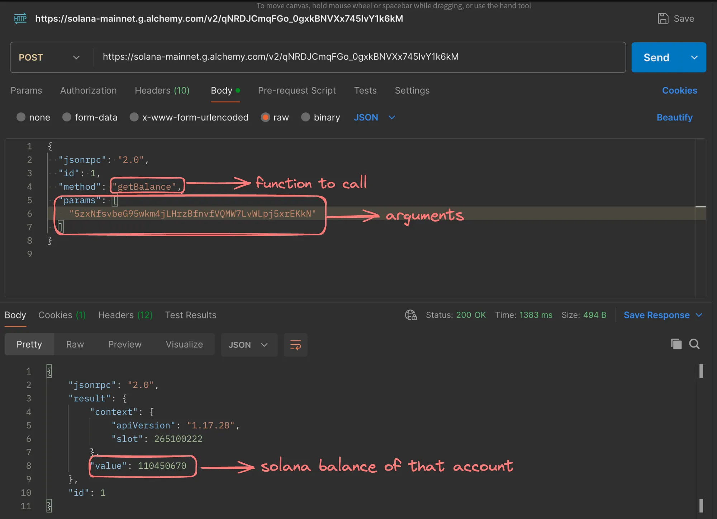Screen dimensions: 717x519
Task: Open the Send button arrow dropdown
Action: (x=694, y=57)
